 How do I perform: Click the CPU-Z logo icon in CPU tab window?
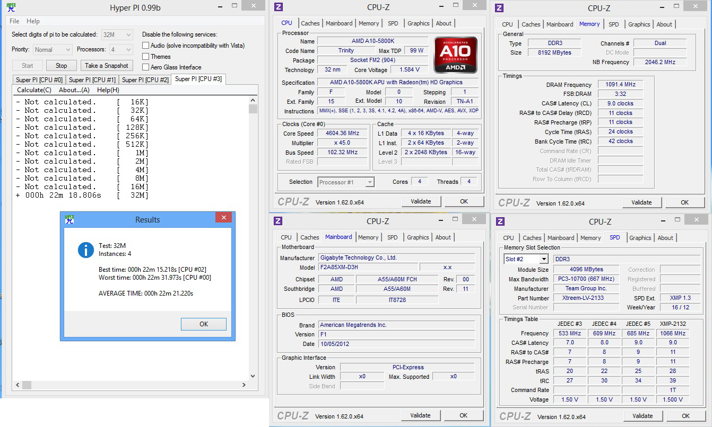pos(279,7)
